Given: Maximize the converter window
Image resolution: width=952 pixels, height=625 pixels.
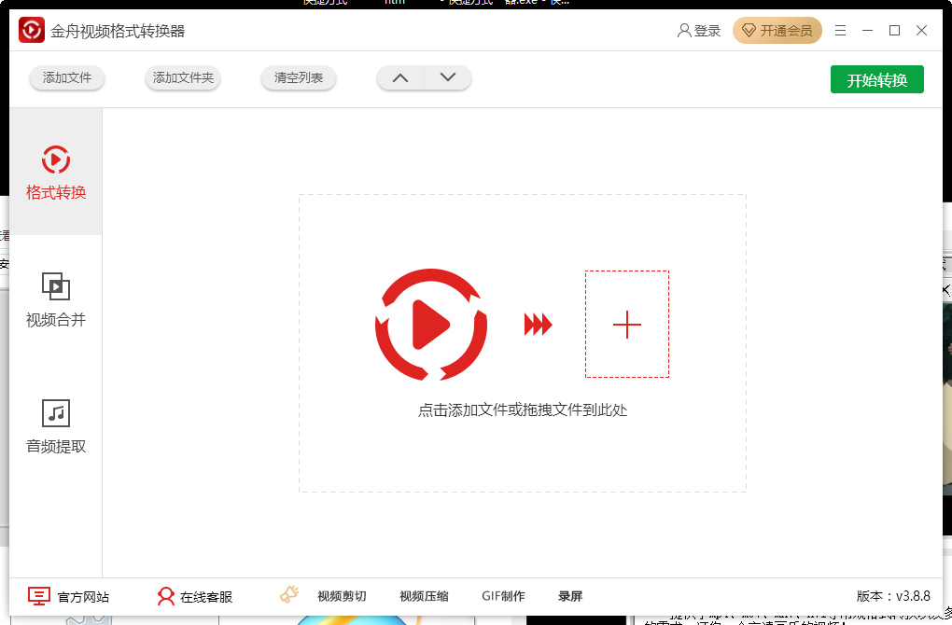Looking at the screenshot, I should click(894, 31).
